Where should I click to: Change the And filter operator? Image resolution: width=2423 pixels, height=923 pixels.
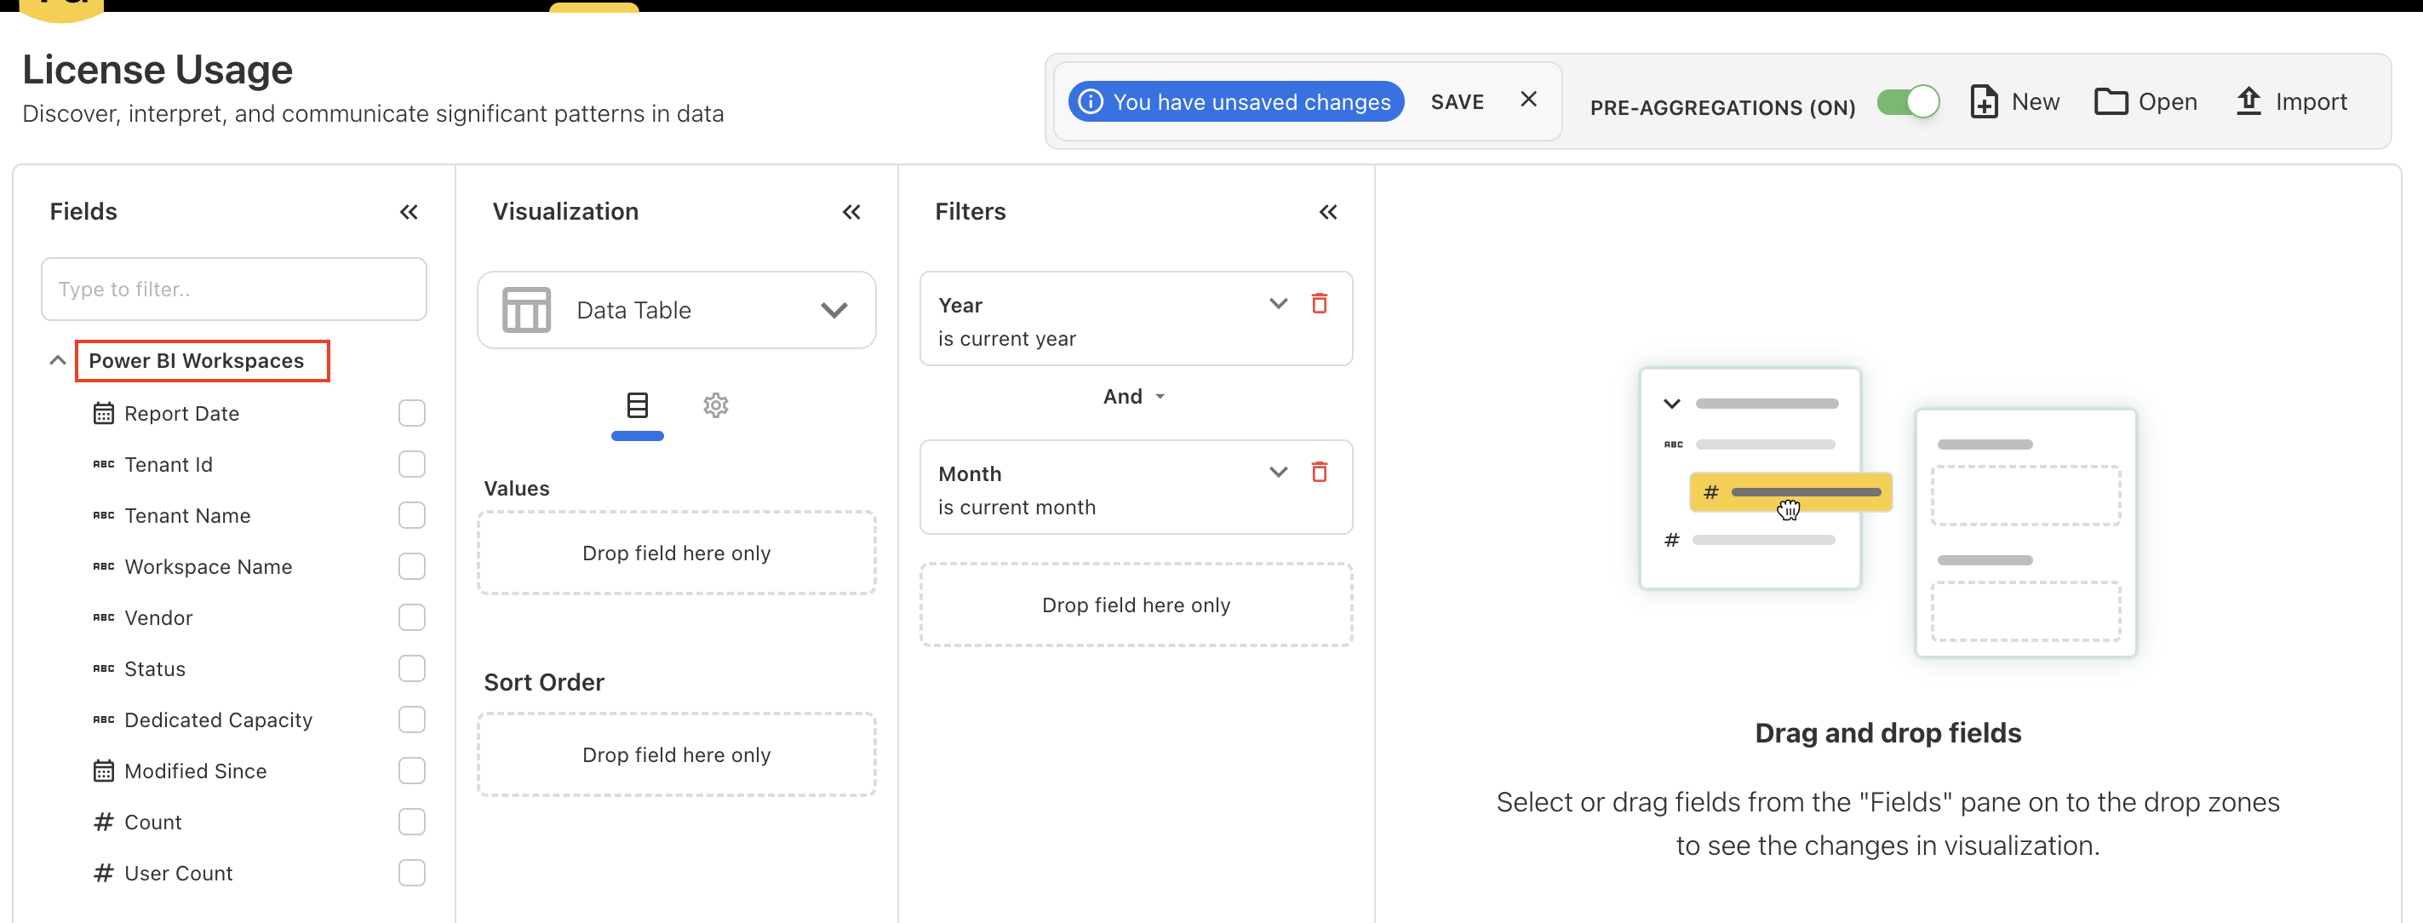coord(1133,396)
